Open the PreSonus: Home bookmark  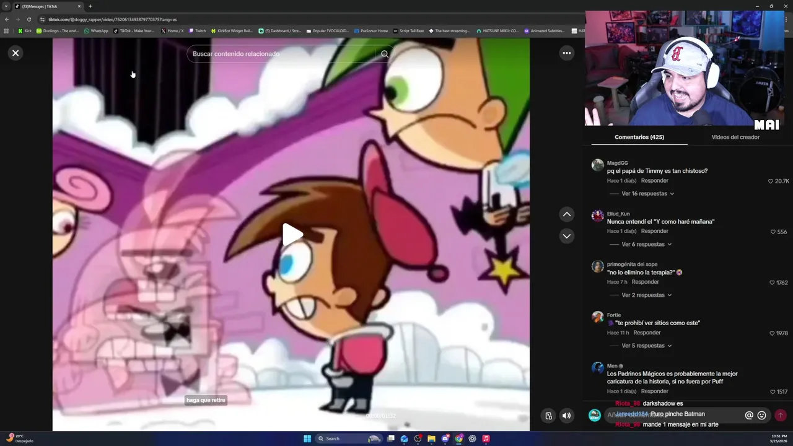pyautogui.click(x=371, y=31)
